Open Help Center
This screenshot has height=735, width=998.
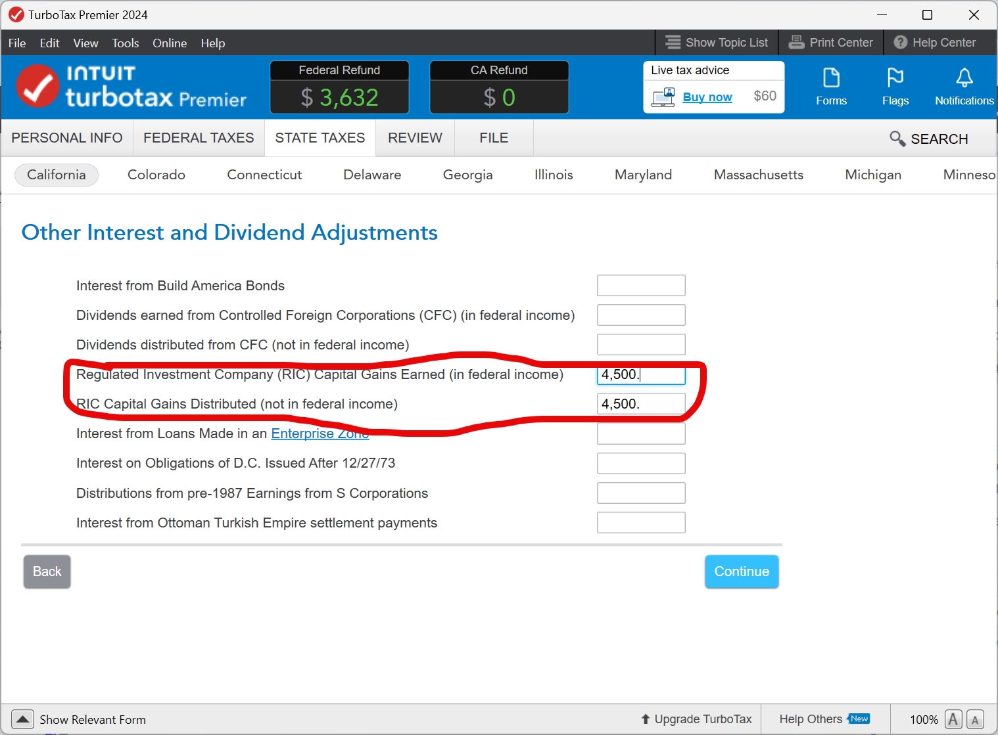click(x=935, y=42)
